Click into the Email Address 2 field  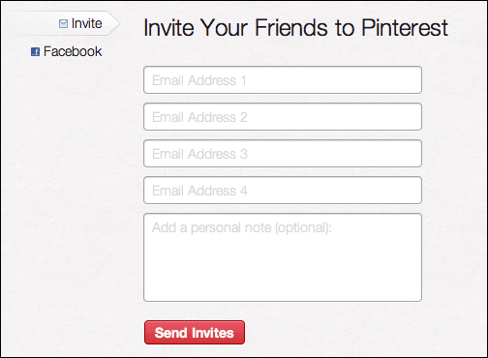click(x=283, y=117)
